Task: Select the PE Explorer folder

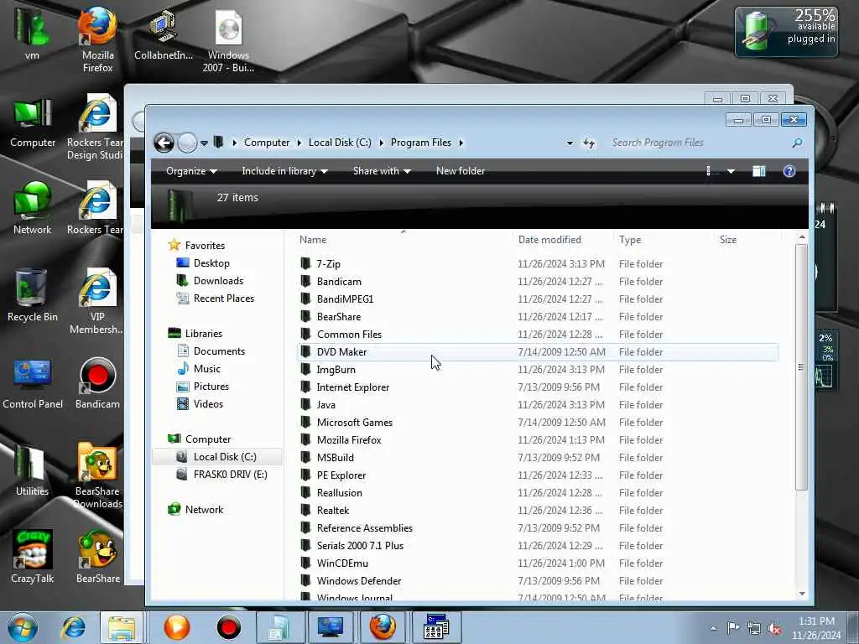Action: pos(341,475)
